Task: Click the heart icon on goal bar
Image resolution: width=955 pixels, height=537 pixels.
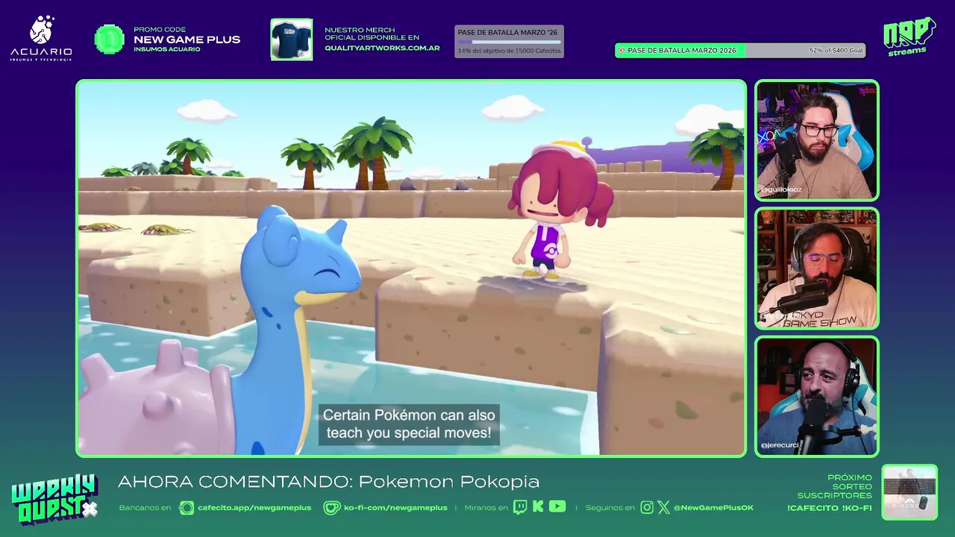Action: click(x=621, y=51)
